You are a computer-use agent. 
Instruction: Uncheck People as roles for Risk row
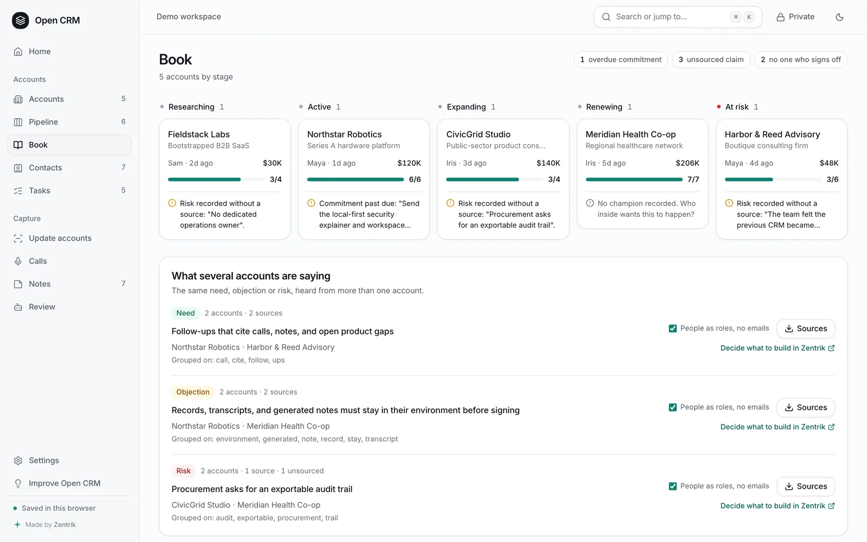point(672,486)
